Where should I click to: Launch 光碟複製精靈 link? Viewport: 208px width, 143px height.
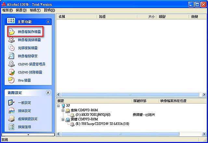[x=28, y=48]
